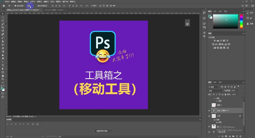This screenshot has height=138, width=255.
Task: Select the Move tool in the toolbox
Action: tap(3, 14)
